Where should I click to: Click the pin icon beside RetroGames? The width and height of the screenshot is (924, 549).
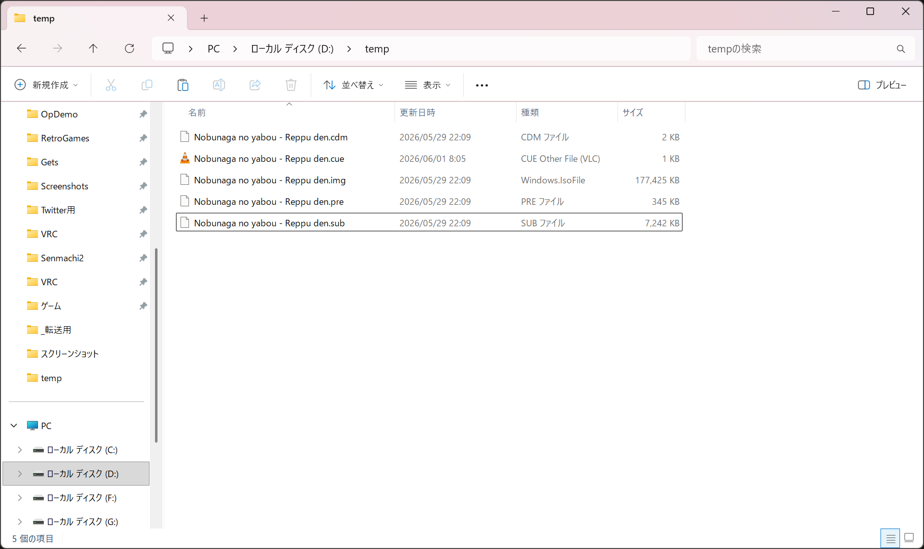(x=143, y=138)
